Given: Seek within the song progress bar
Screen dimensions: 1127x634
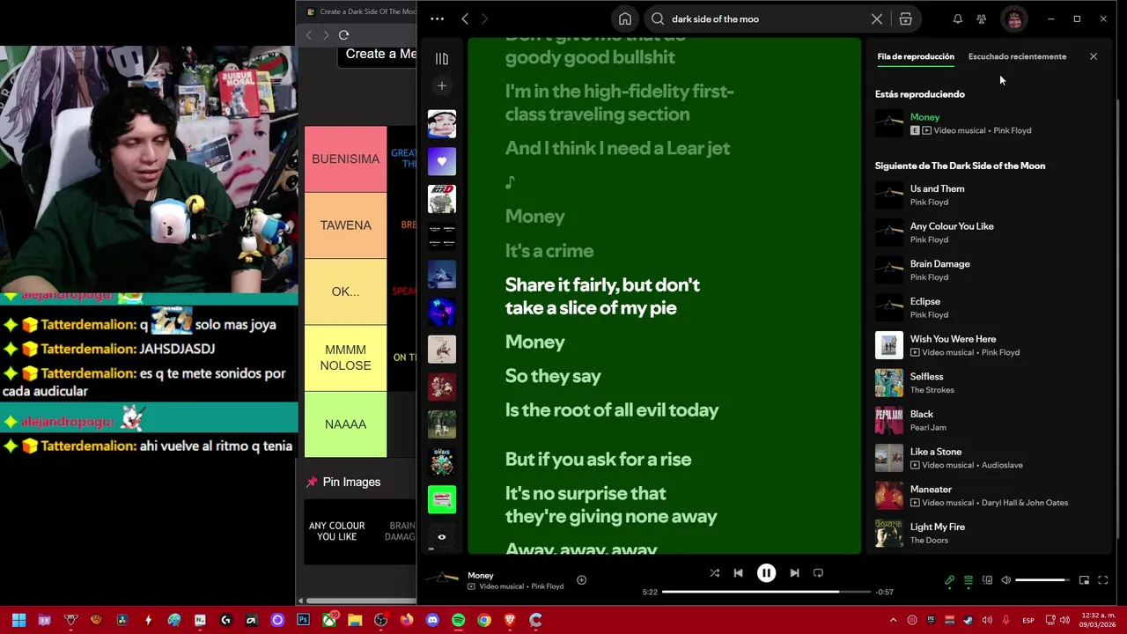Looking at the screenshot, I should (x=766, y=592).
